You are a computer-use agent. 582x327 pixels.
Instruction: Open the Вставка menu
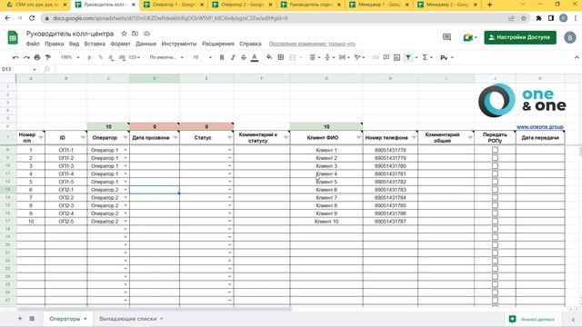(x=95, y=44)
